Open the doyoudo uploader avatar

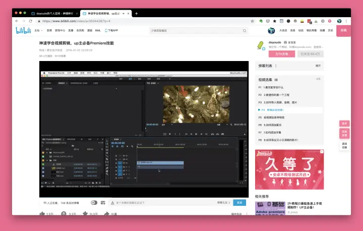[261, 45]
